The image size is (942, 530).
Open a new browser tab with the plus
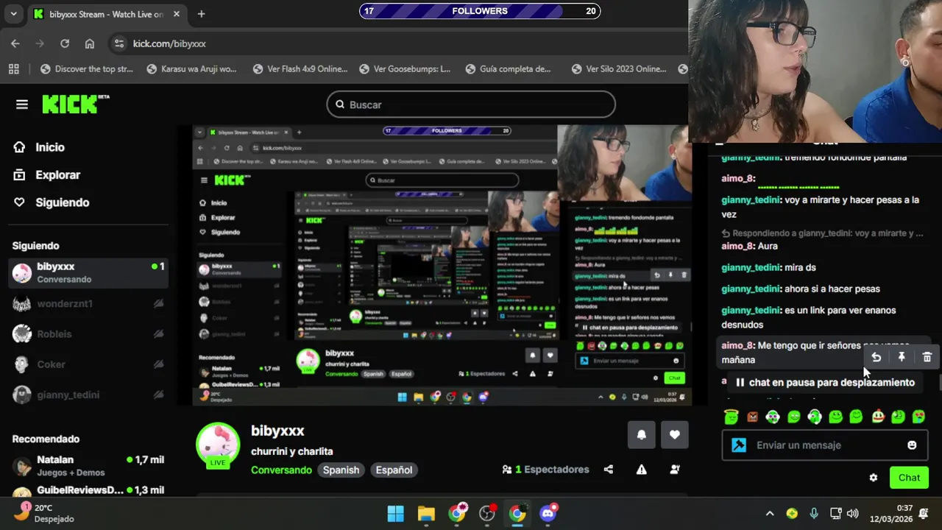click(x=201, y=14)
